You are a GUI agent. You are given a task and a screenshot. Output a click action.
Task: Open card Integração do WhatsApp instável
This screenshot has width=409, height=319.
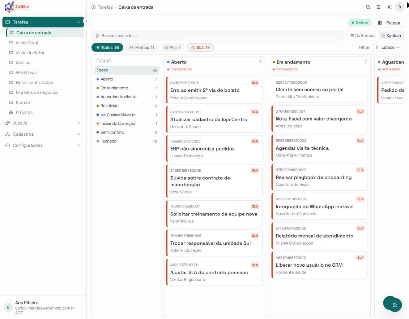(320, 206)
